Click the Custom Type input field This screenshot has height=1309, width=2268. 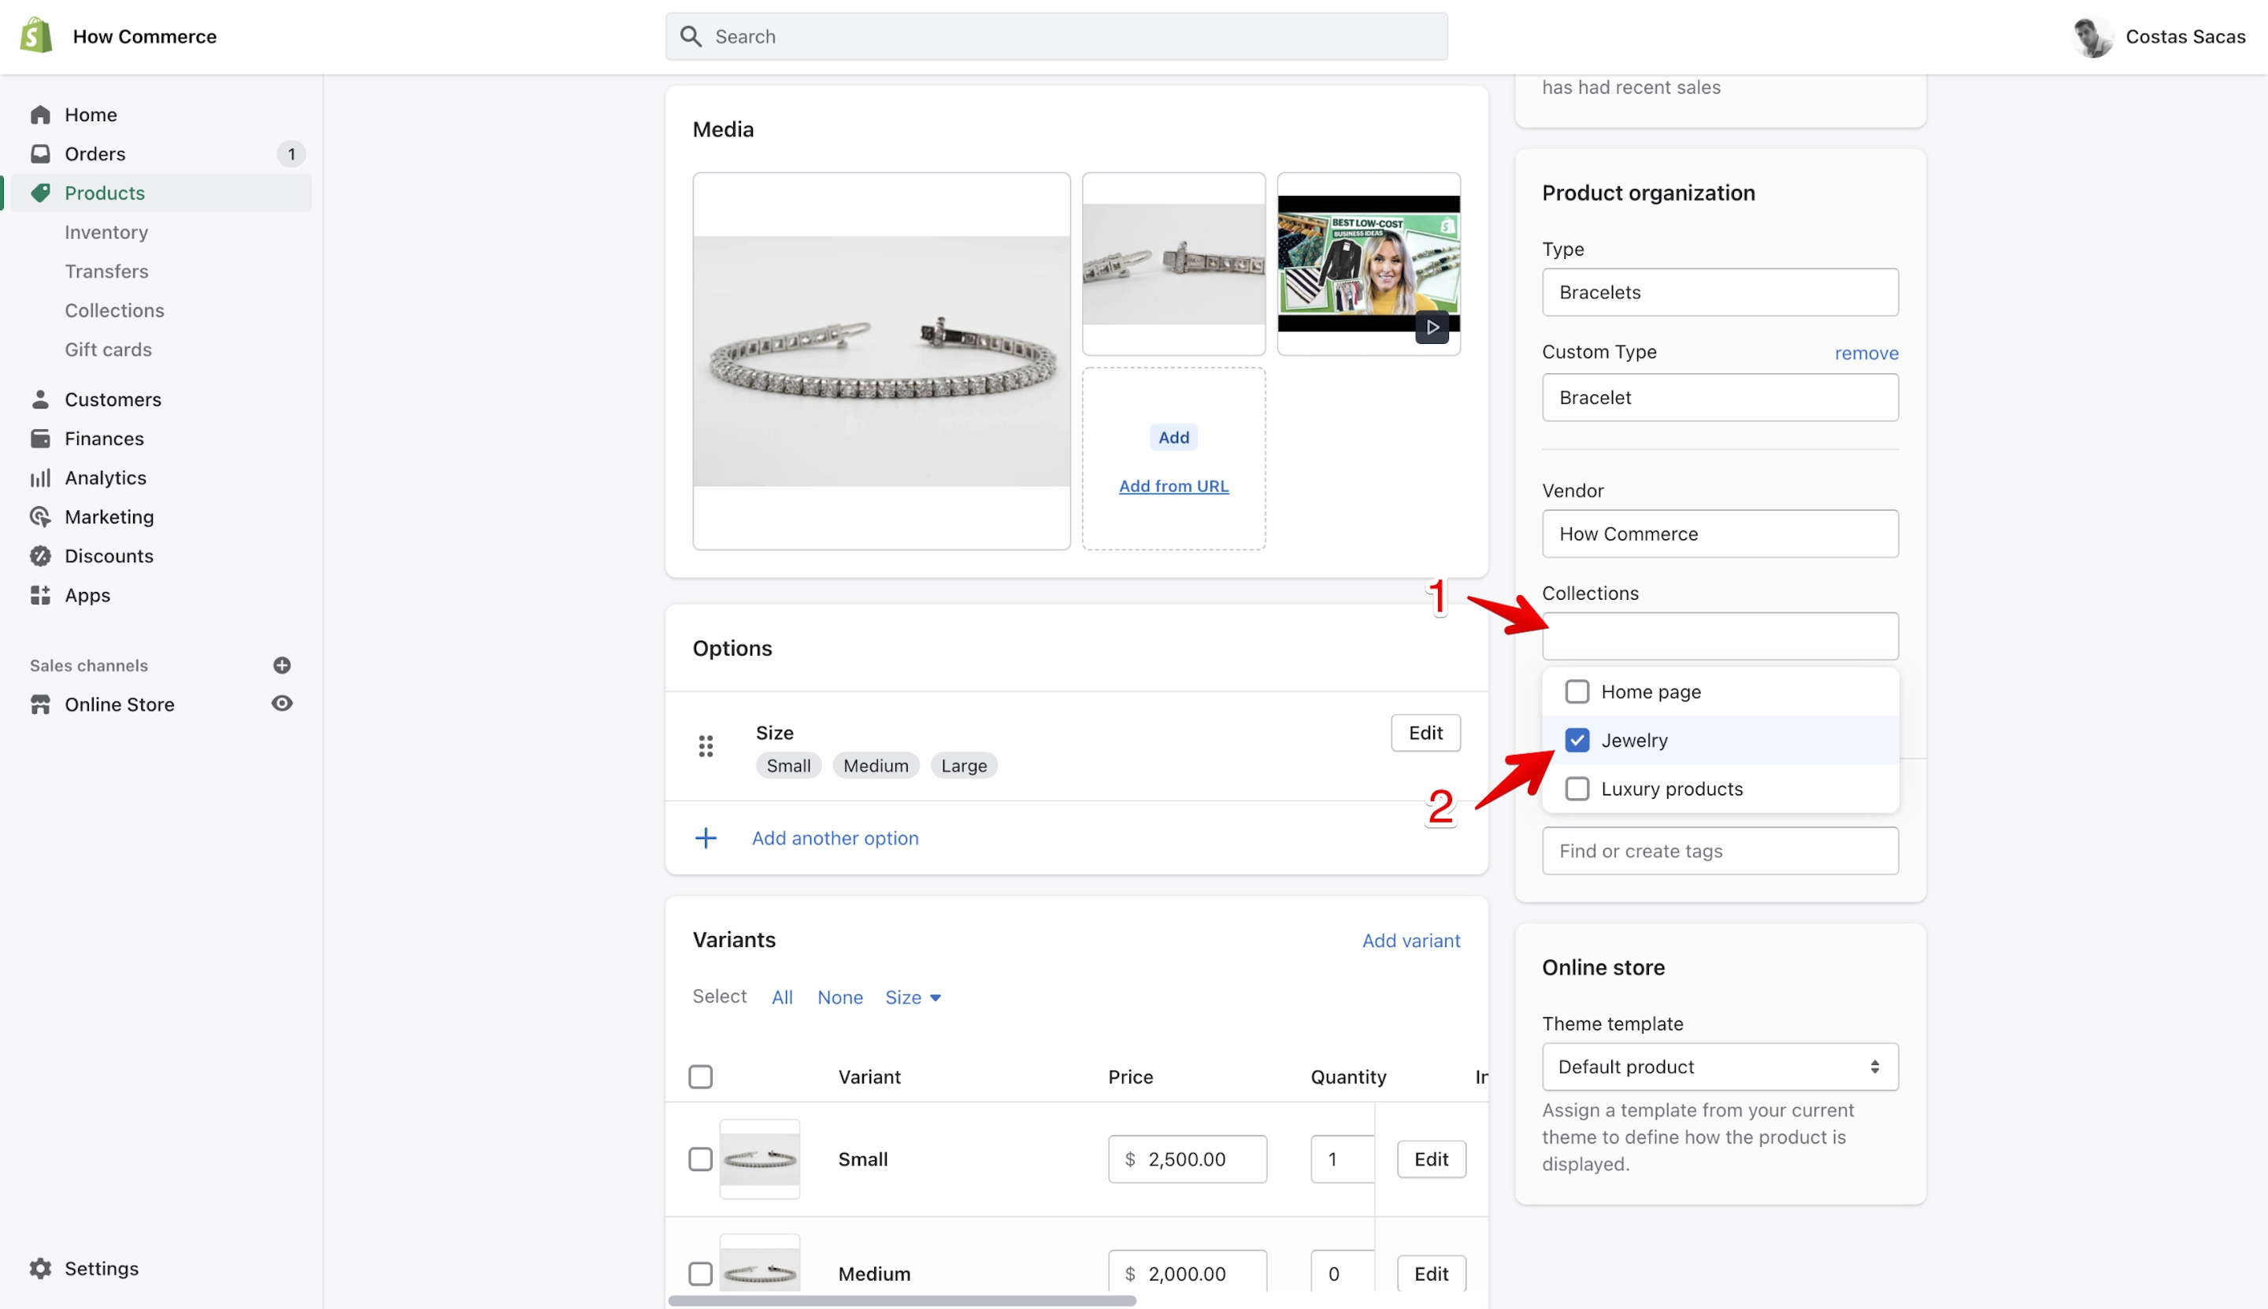point(1719,398)
